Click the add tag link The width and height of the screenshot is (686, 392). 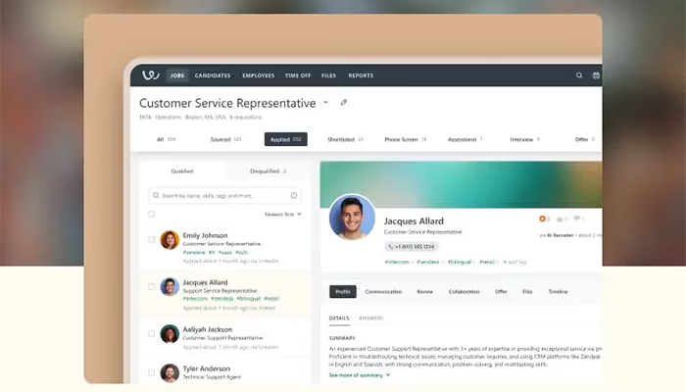coord(514,262)
